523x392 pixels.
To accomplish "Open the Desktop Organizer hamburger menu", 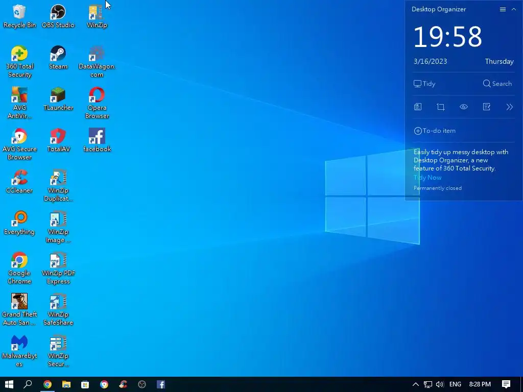I will click(503, 9).
